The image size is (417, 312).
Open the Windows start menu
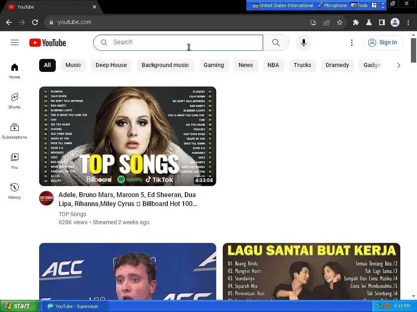tap(20, 306)
